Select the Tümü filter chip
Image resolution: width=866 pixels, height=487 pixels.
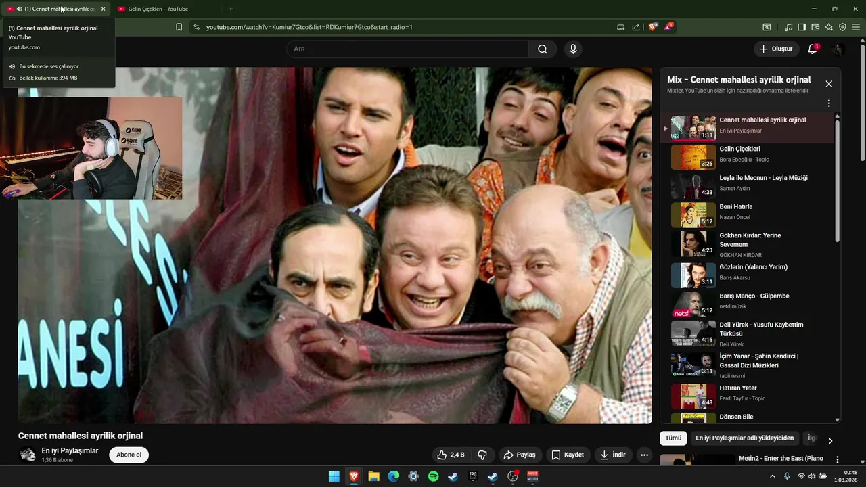tap(673, 438)
